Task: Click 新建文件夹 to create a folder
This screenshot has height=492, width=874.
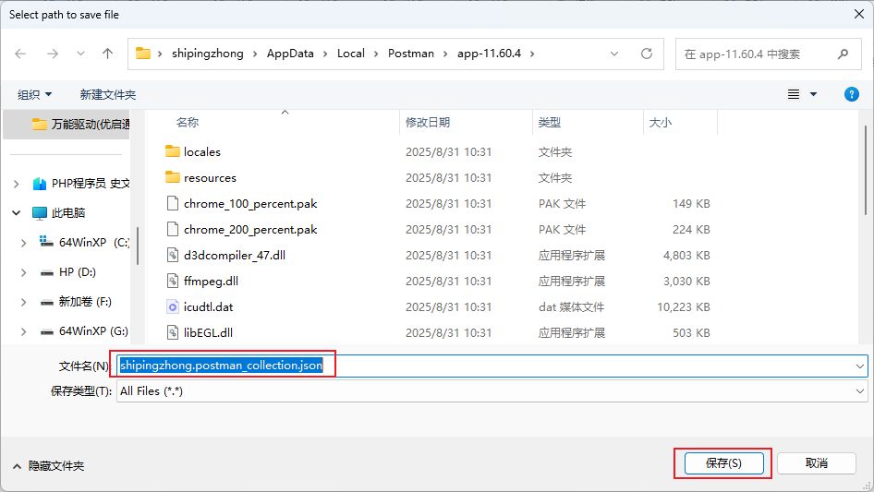Action: (x=107, y=94)
